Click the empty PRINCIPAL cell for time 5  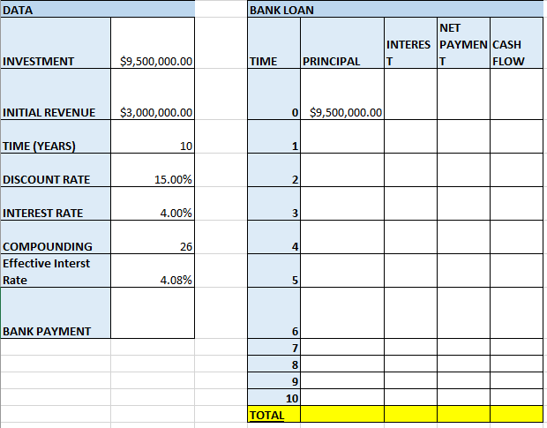(x=342, y=271)
